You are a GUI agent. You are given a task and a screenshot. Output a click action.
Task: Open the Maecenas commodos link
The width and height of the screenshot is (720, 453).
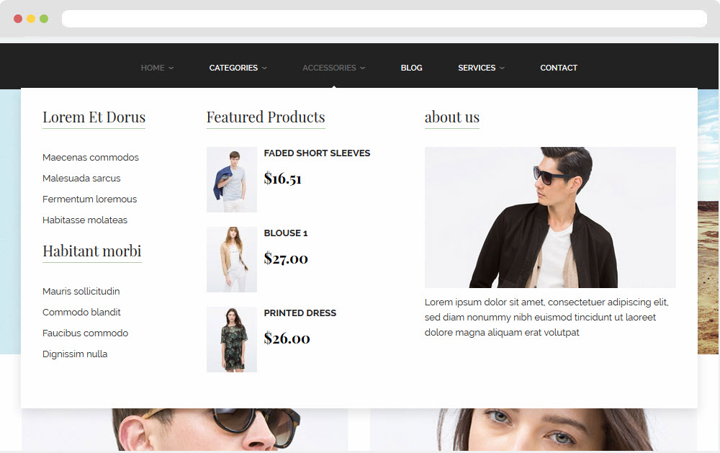pos(91,158)
